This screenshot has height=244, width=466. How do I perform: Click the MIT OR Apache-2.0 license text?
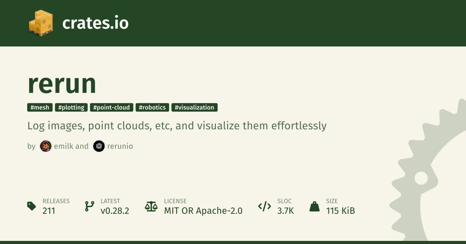click(x=203, y=211)
